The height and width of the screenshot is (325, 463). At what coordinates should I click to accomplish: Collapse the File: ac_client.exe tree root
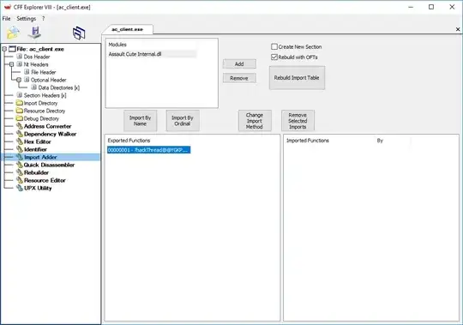[x=4, y=49]
